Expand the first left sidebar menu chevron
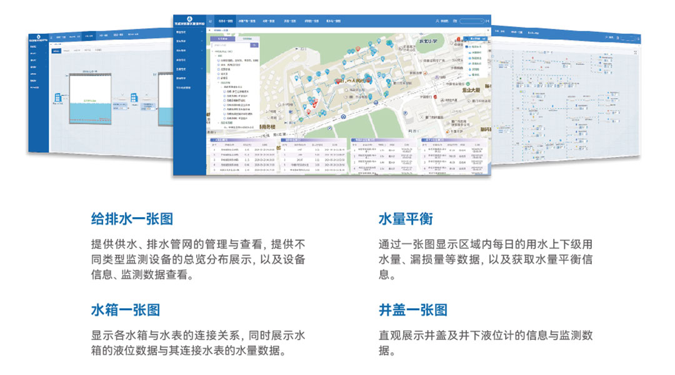The width and height of the screenshot is (675, 375). (x=202, y=32)
